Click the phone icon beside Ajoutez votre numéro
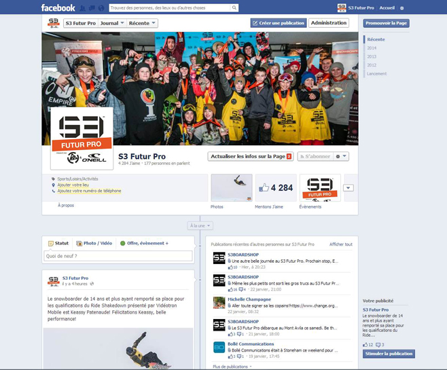Viewport: 447px width, 370px height. (x=53, y=191)
